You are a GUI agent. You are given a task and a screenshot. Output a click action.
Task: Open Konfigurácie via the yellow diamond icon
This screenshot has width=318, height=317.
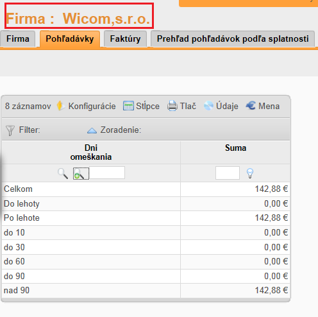coord(61,106)
